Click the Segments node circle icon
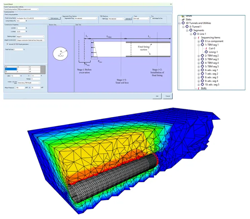 coord(191,30)
